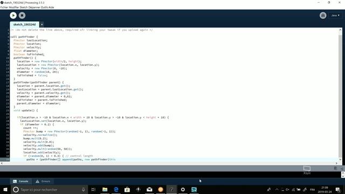This screenshot has height=194, width=345.
Task: Click the line 'float diameter;'
Action: coord(25,51)
